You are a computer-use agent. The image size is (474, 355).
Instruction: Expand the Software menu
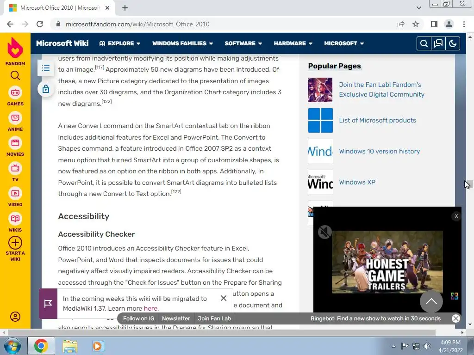(x=243, y=43)
